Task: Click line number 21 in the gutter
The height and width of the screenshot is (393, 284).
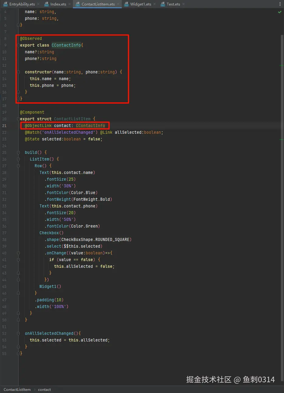Action: (4, 126)
